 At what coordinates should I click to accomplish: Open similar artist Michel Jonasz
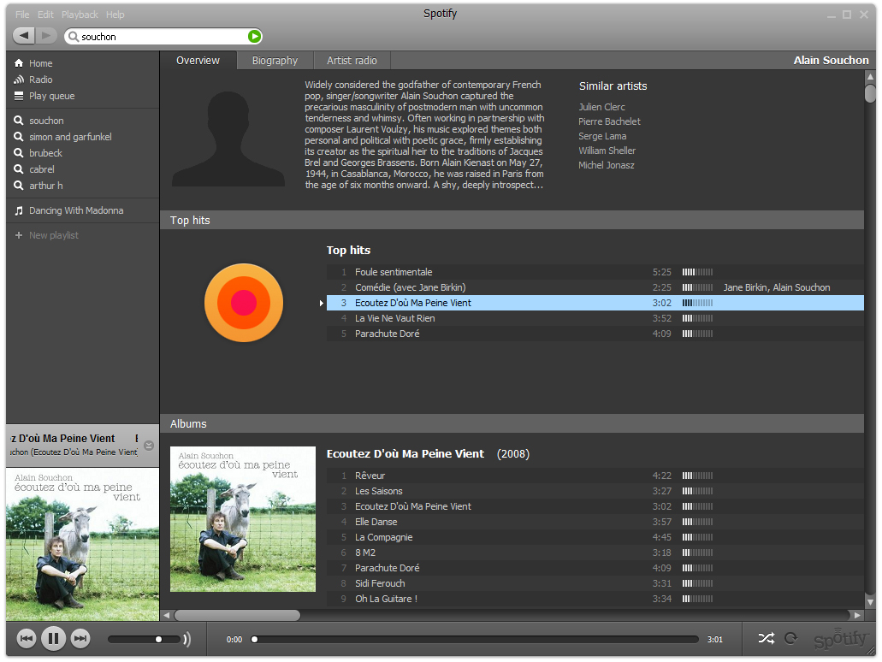(x=607, y=165)
